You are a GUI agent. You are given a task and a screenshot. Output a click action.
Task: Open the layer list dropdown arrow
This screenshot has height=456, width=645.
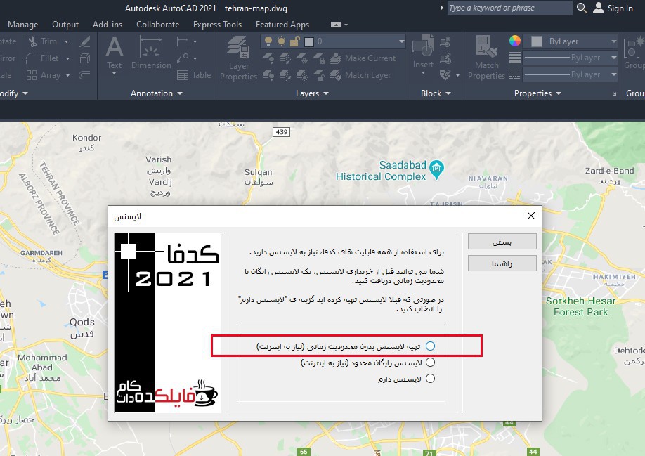pos(401,41)
